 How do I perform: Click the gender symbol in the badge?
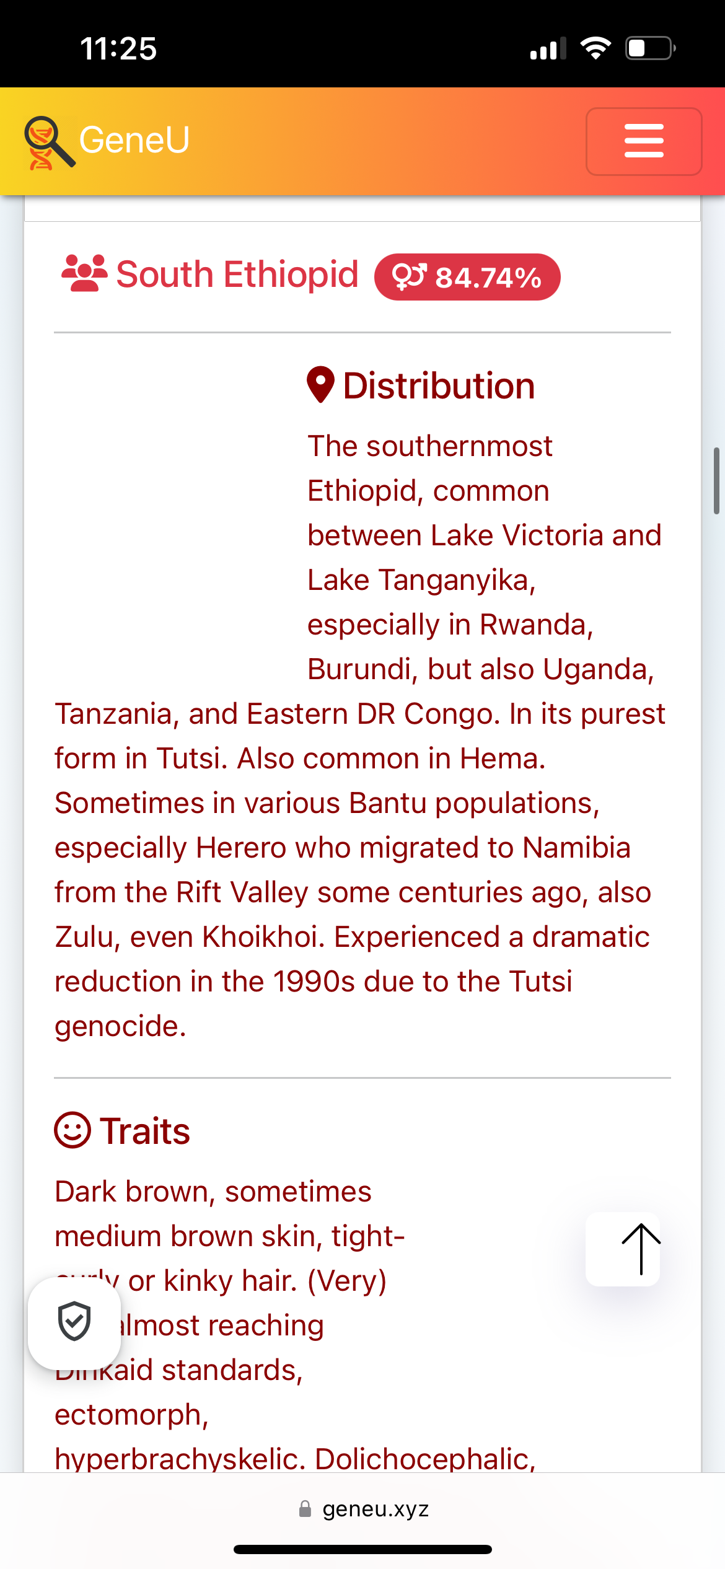tap(410, 276)
